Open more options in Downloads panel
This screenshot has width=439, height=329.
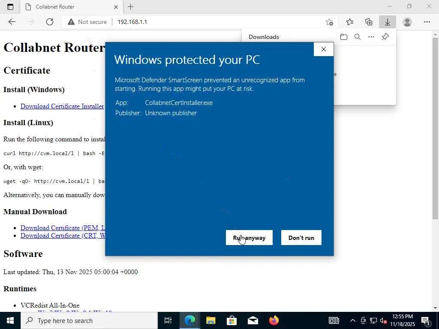pyautogui.click(x=371, y=37)
